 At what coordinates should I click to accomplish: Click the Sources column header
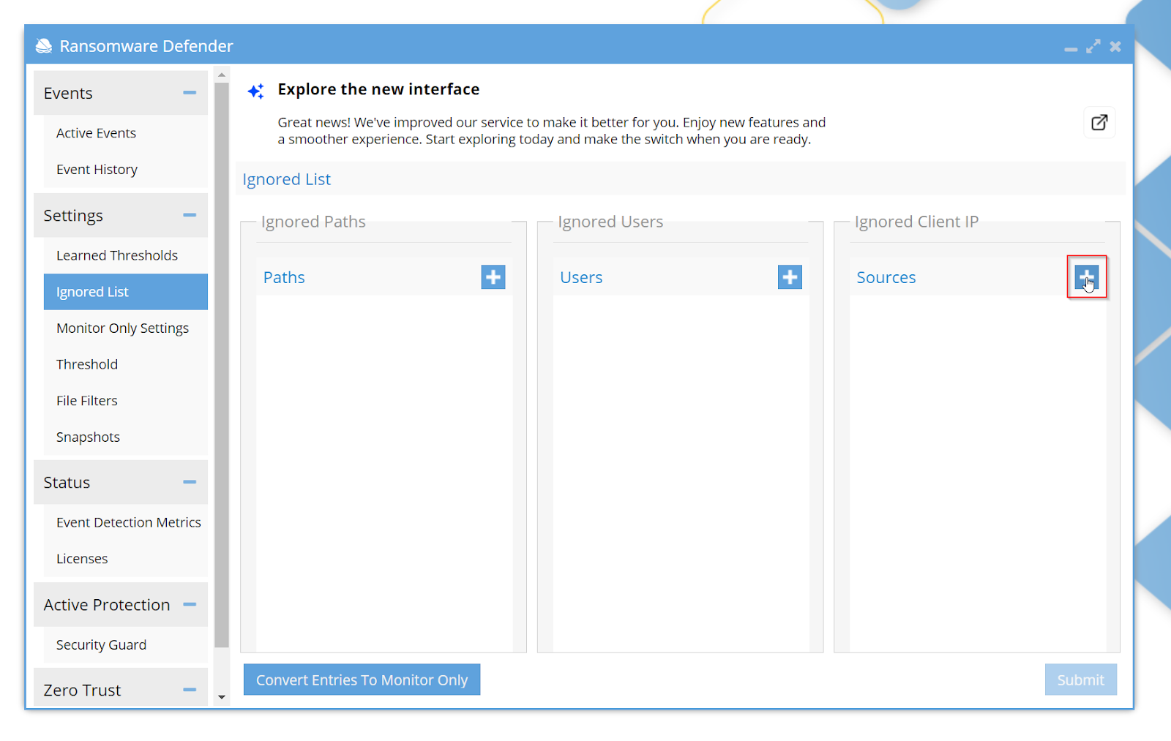click(x=886, y=277)
